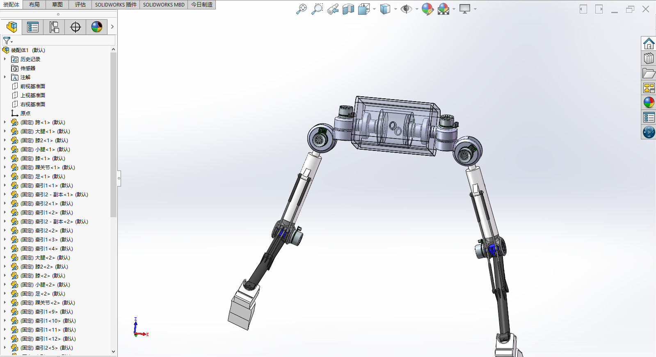The width and height of the screenshot is (656, 357).
Task: Open Edit Appearance color ball tool
Action: coord(427,9)
